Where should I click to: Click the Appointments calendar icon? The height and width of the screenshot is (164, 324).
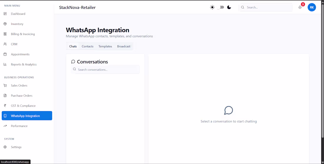[5, 54]
